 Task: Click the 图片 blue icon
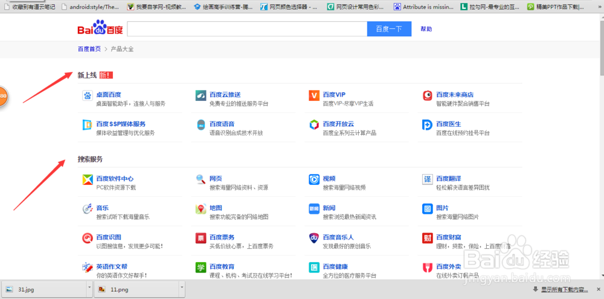point(428,209)
